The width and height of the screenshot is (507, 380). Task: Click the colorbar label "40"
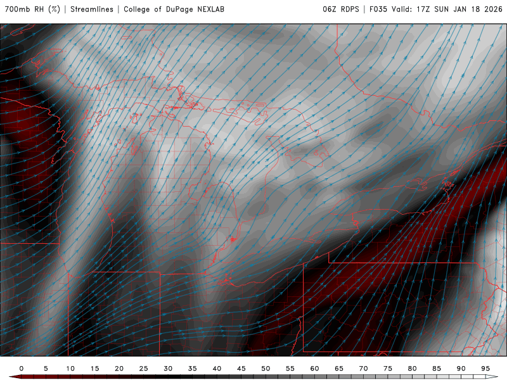[x=217, y=369]
